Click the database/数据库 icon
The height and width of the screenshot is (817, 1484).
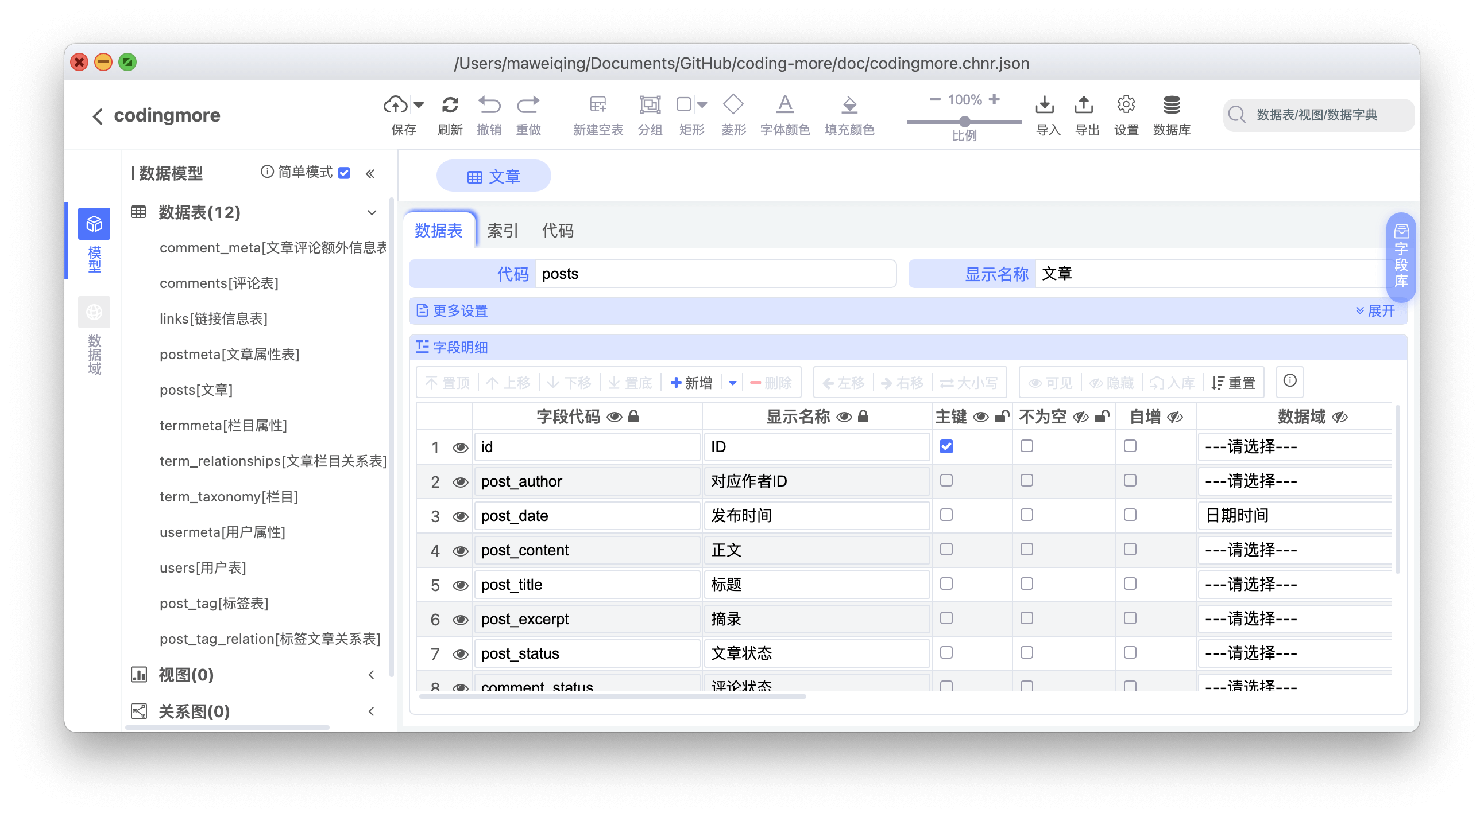click(1171, 108)
